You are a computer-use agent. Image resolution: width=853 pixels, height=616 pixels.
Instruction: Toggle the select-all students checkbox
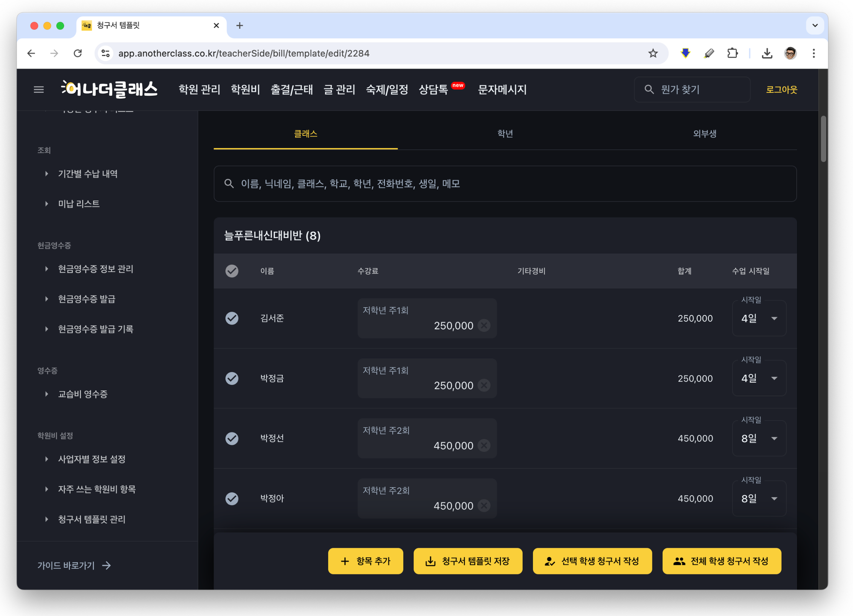pyautogui.click(x=232, y=271)
